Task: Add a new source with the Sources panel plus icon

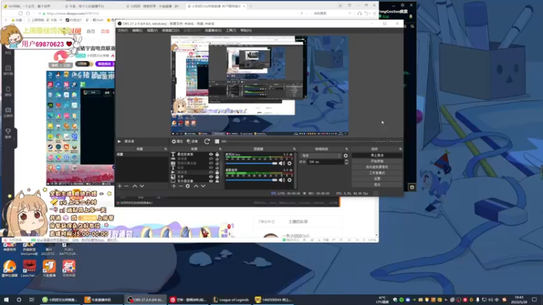Action: tap(174, 186)
